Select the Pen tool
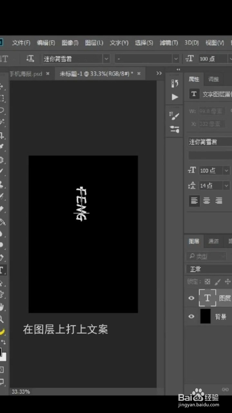This screenshot has height=413, width=232. 2,257
